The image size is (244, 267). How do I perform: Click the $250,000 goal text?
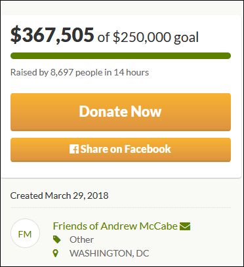coord(142,37)
